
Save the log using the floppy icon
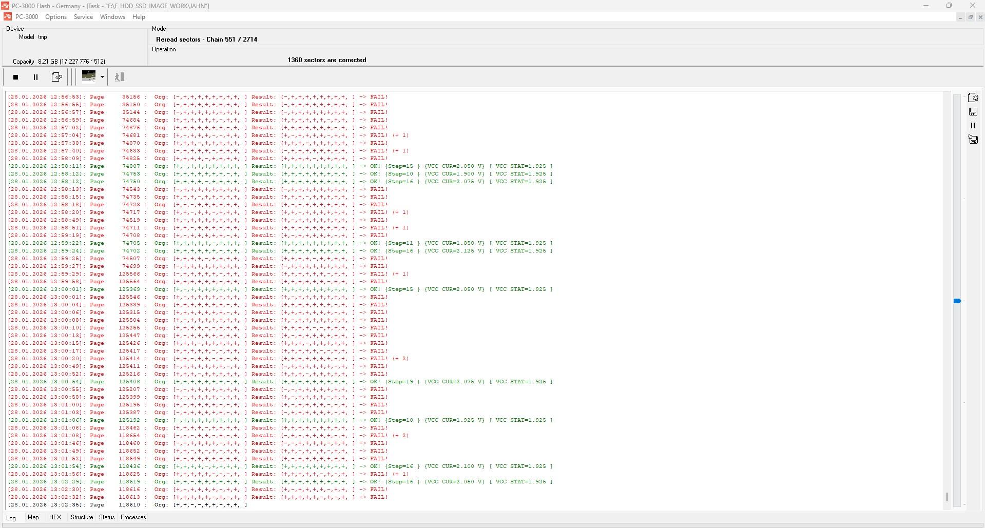973,112
